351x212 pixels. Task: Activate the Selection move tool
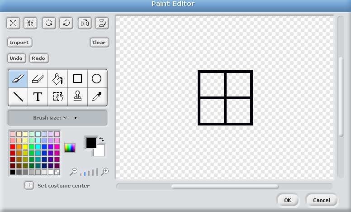pyautogui.click(x=57, y=96)
